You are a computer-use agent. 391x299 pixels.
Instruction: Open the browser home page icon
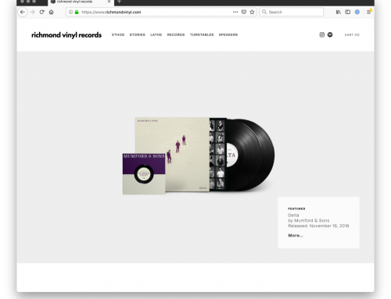pyautogui.click(x=52, y=12)
